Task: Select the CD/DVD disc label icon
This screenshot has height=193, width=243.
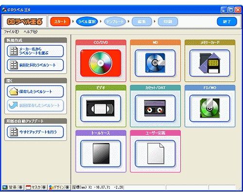Action: (x=101, y=63)
